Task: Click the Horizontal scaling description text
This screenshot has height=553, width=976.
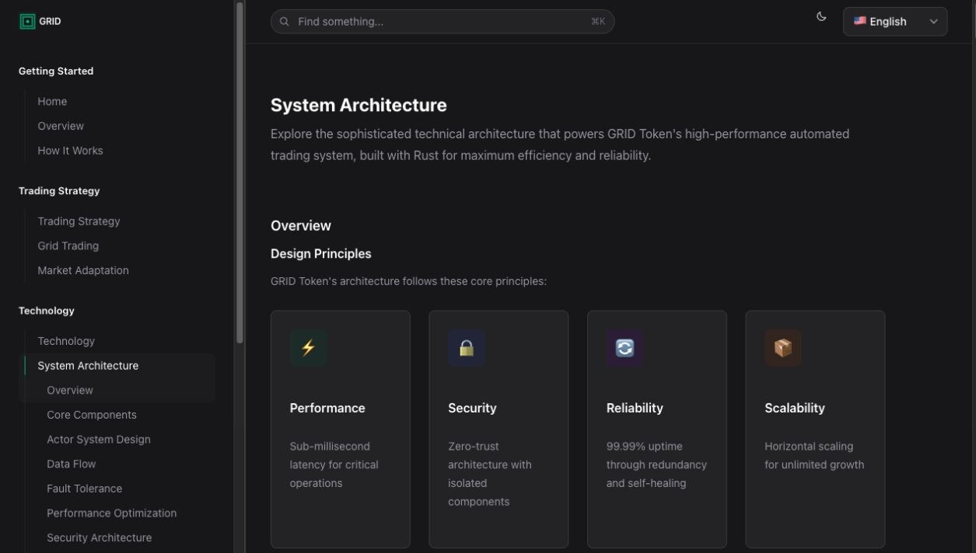Action: coord(814,456)
